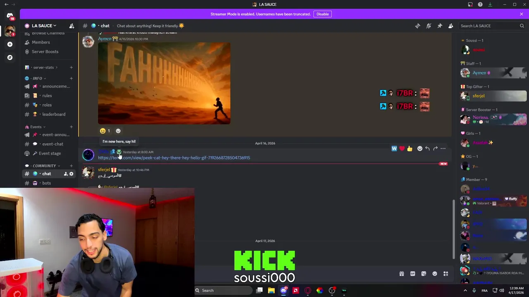Open the emoji picker in message bar

pos(435,273)
